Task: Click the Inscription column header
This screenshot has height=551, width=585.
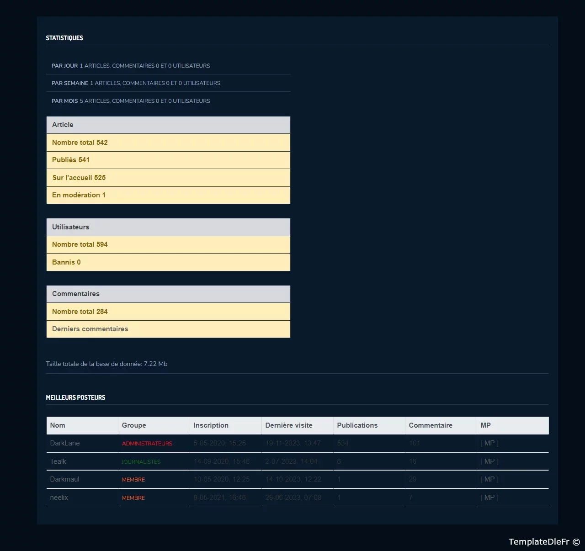Action: 211,425
